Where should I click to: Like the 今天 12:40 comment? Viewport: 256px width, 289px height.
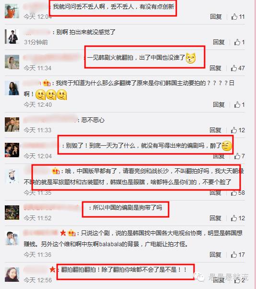(x=237, y=104)
